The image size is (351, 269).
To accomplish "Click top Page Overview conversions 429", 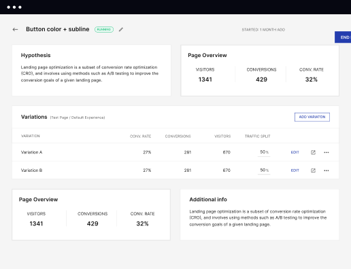I will (261, 79).
